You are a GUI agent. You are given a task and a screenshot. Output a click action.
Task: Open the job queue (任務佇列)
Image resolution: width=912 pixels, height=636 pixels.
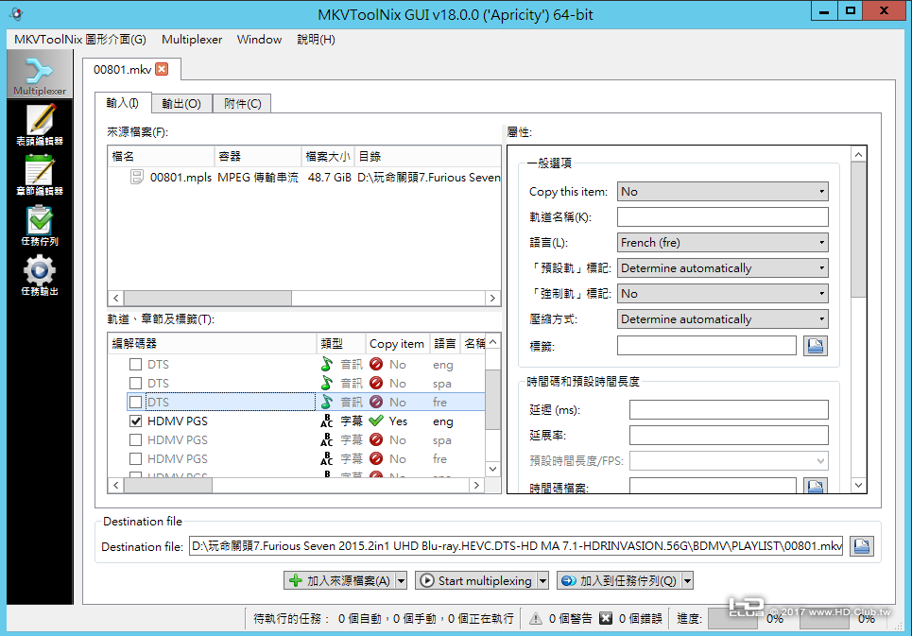40,225
